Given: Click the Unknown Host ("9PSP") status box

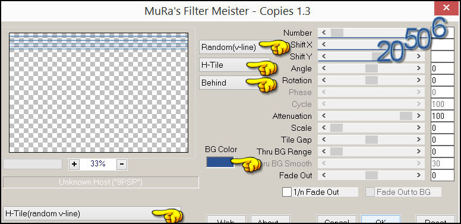Looking at the screenshot, I should [x=101, y=182].
